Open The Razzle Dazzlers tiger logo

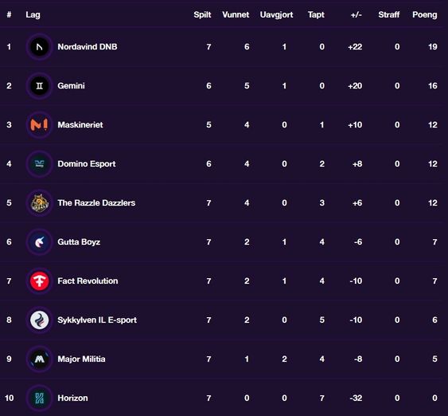click(x=40, y=203)
